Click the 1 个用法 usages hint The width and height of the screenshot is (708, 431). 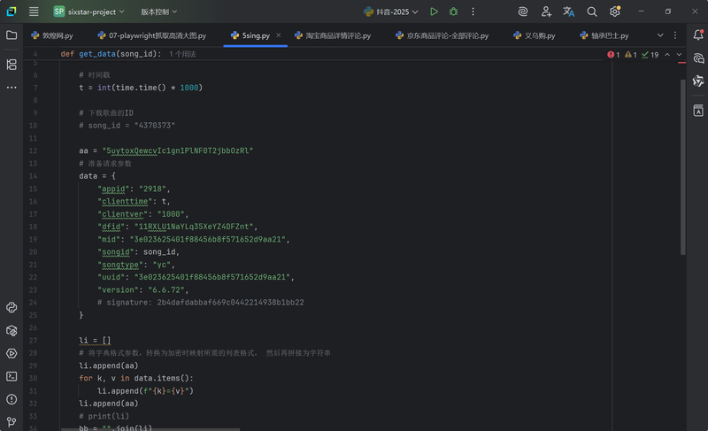click(x=182, y=54)
